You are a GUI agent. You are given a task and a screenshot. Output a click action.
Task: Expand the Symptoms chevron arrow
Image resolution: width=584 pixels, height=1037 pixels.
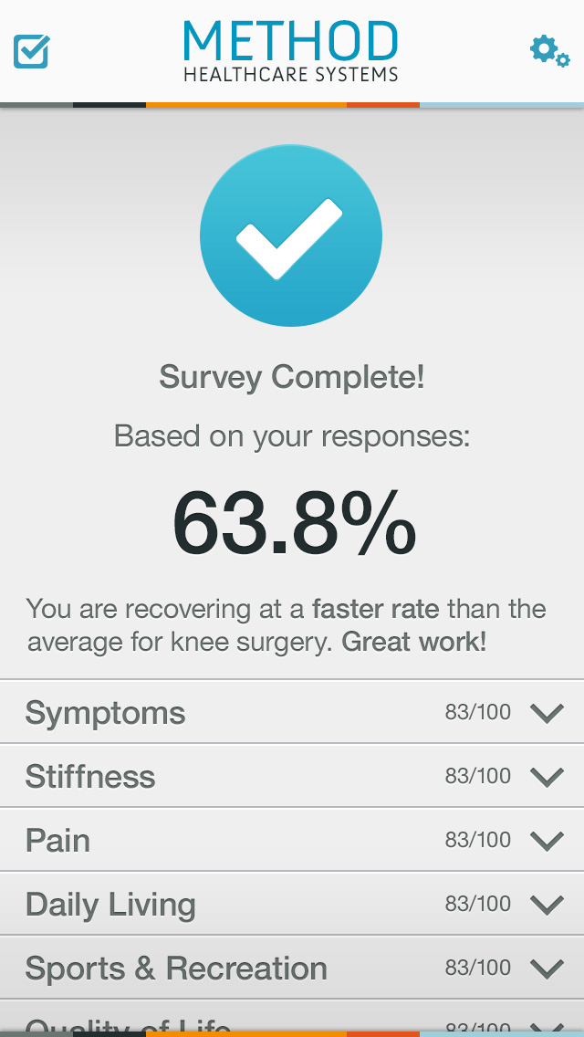click(547, 713)
